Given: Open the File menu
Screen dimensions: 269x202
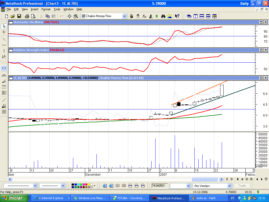Looking at the screenshot, I should [x=9, y=9].
